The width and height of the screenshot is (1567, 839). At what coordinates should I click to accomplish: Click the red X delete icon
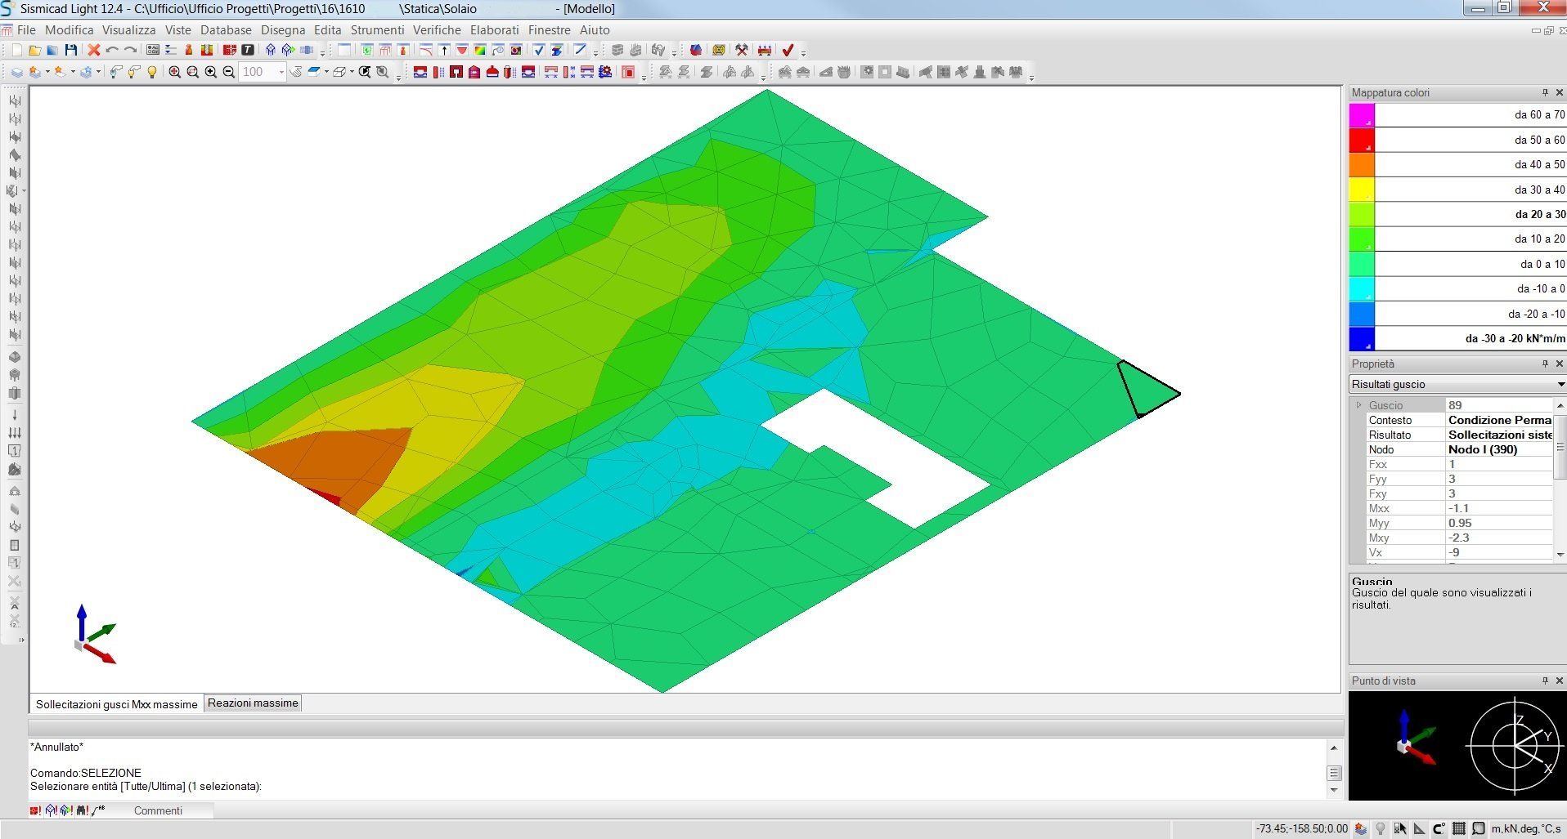(94, 51)
